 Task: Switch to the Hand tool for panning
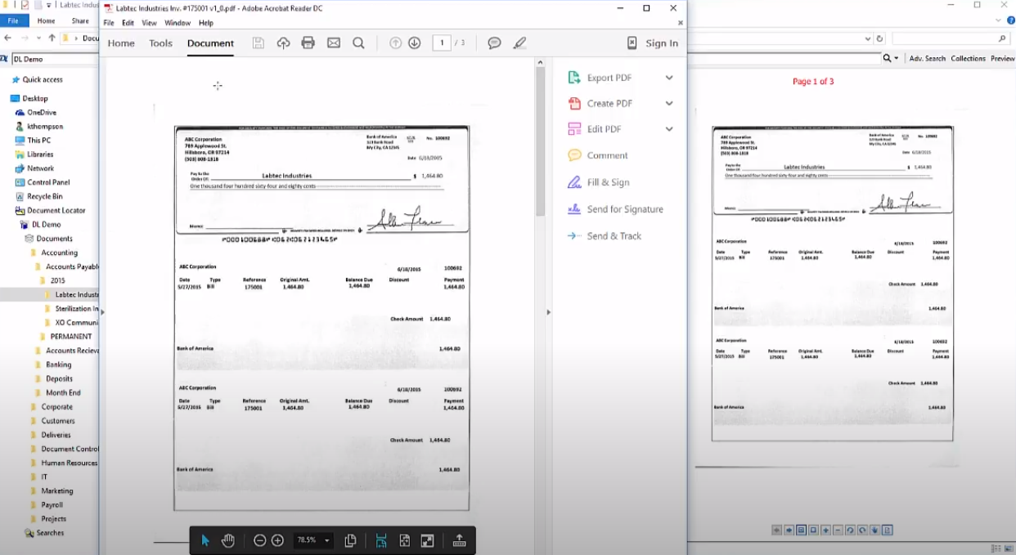pos(227,540)
